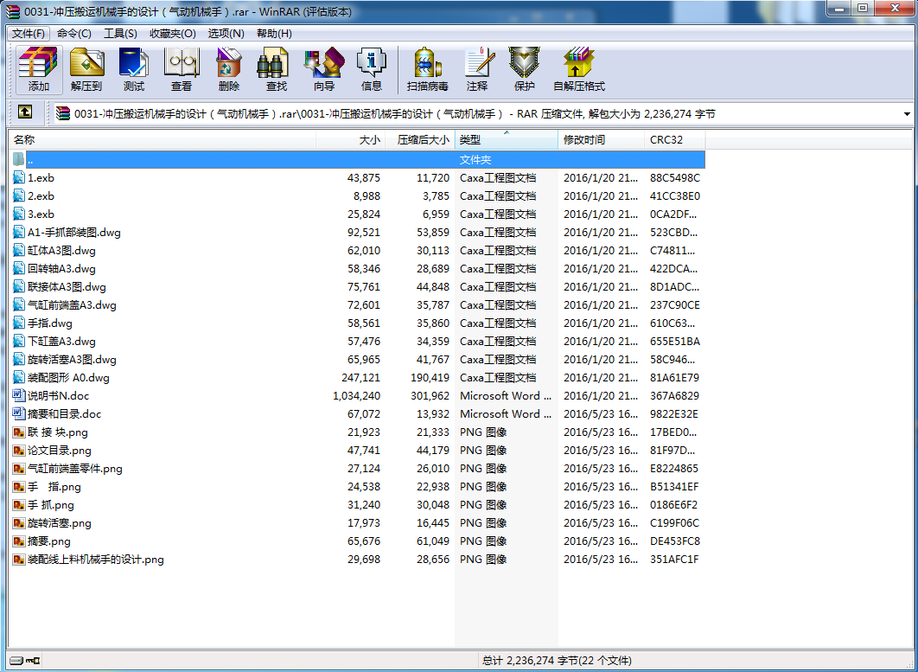Start 扫描病毒 (Virus Scan) tool
This screenshot has height=672, width=918.
point(428,69)
